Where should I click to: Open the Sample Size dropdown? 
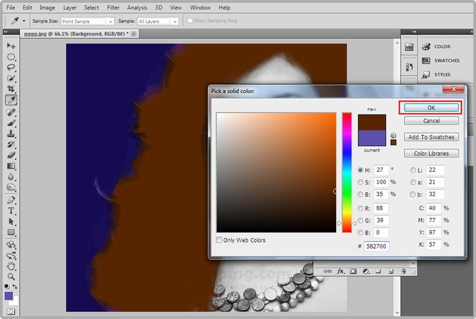pos(87,21)
